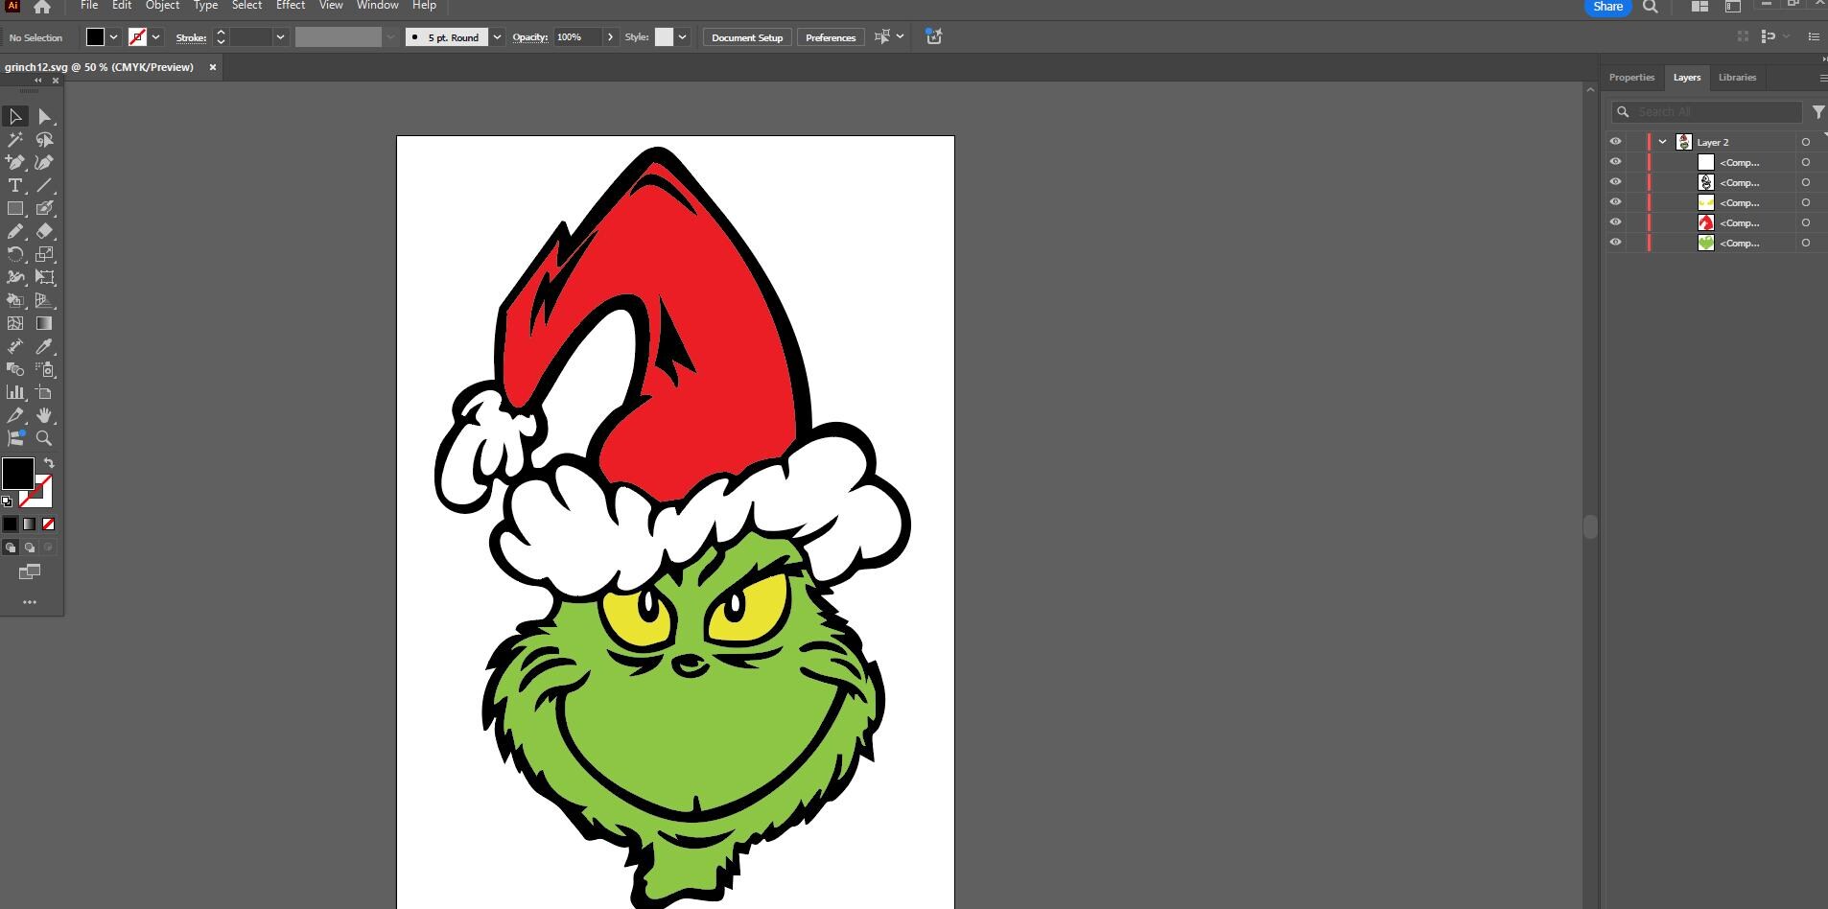Collapse the Layer 2 group
This screenshot has width=1828, height=909.
[x=1662, y=141]
